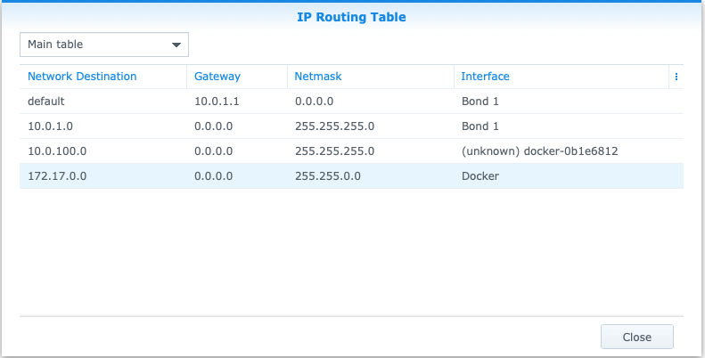Viewport: 705px width, 358px height.
Task: Click the 10.0.1.1 gateway cell
Action: [x=217, y=102]
